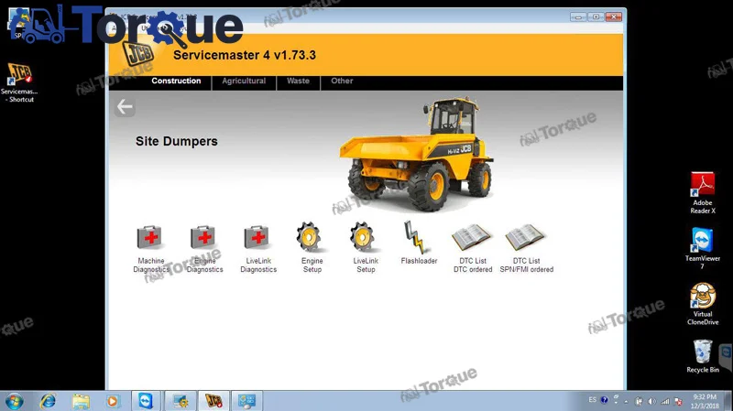Viewport: 733px width, 411px height.
Task: Select the TeamViewer 7 desktop icon
Action: [x=702, y=248]
